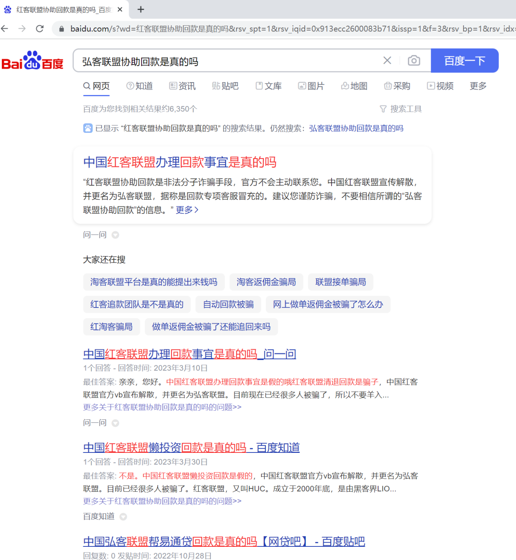Switch to 资讯 tab

[183, 86]
